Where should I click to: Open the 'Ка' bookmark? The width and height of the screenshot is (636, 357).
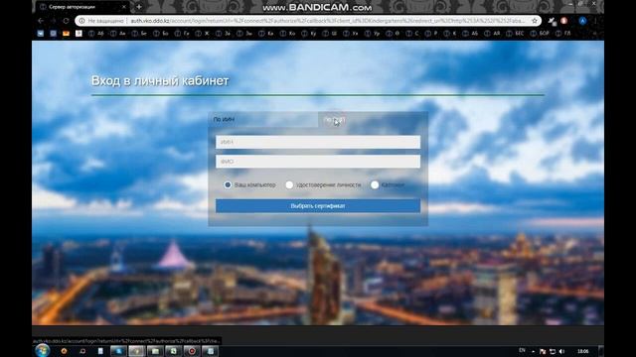point(266,34)
